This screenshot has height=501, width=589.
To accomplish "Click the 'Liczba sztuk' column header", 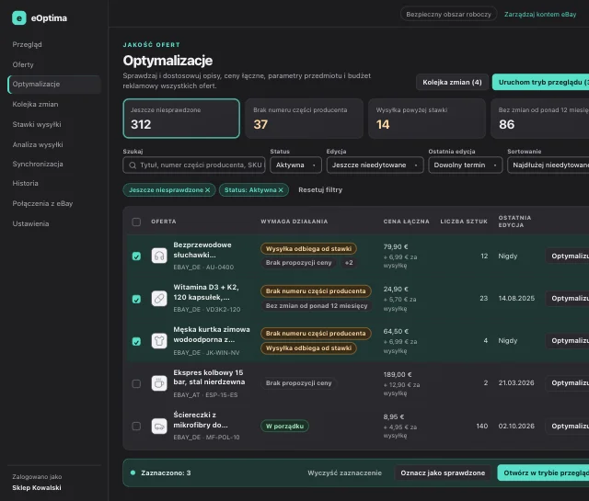I will (x=464, y=222).
